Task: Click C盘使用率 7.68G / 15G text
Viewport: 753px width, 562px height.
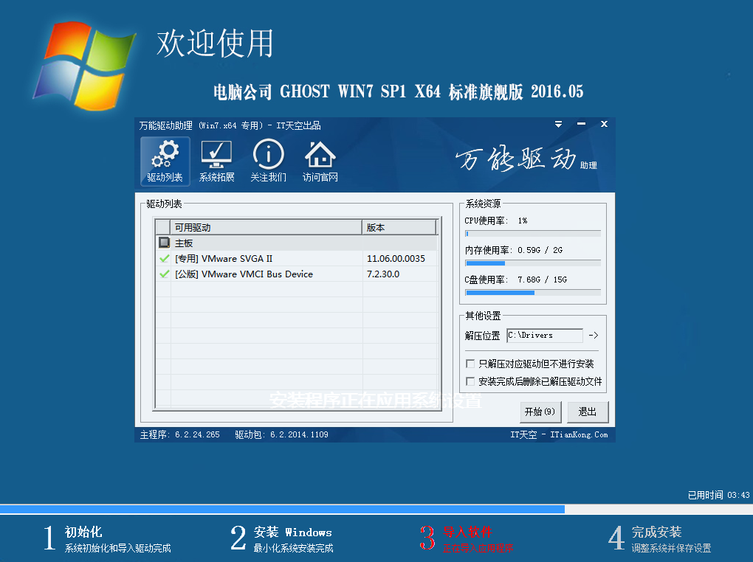Action: pyautogui.click(x=542, y=280)
